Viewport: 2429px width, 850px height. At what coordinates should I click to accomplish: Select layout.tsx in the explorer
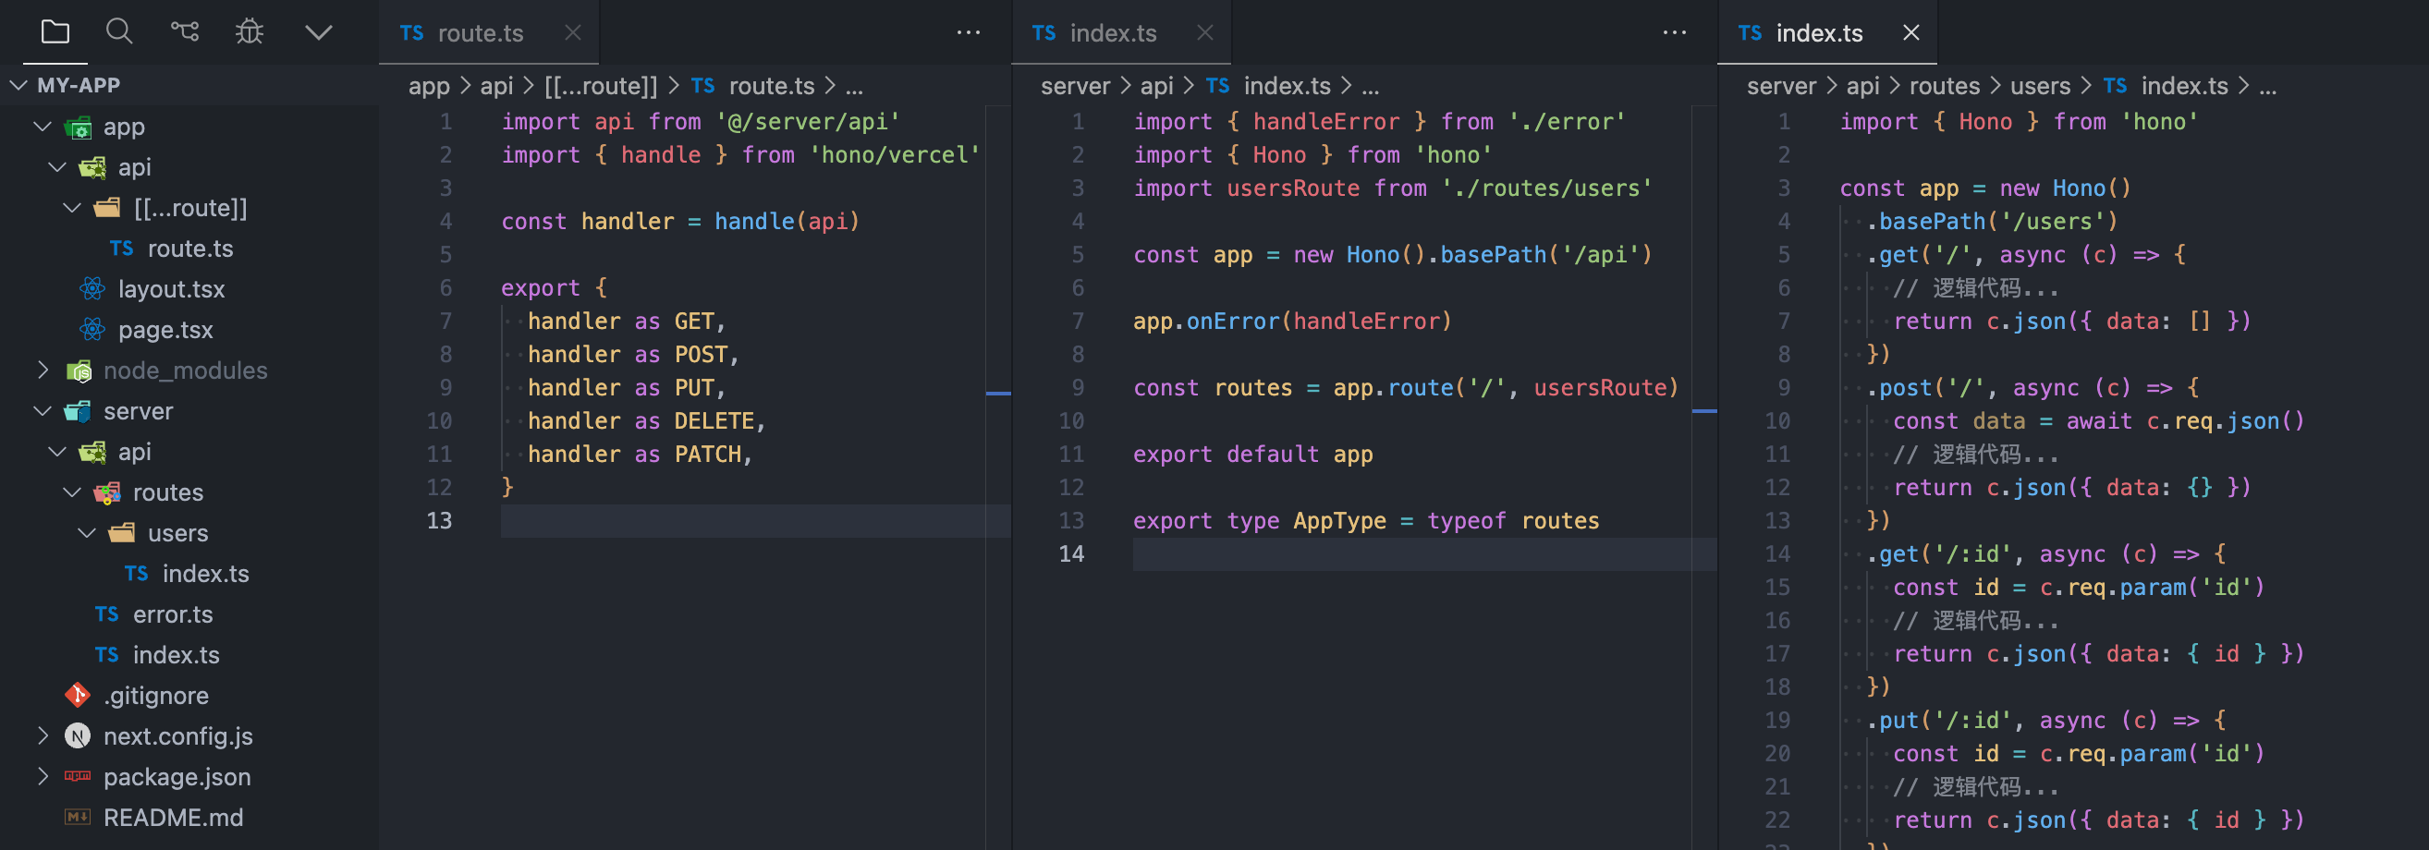(x=173, y=288)
